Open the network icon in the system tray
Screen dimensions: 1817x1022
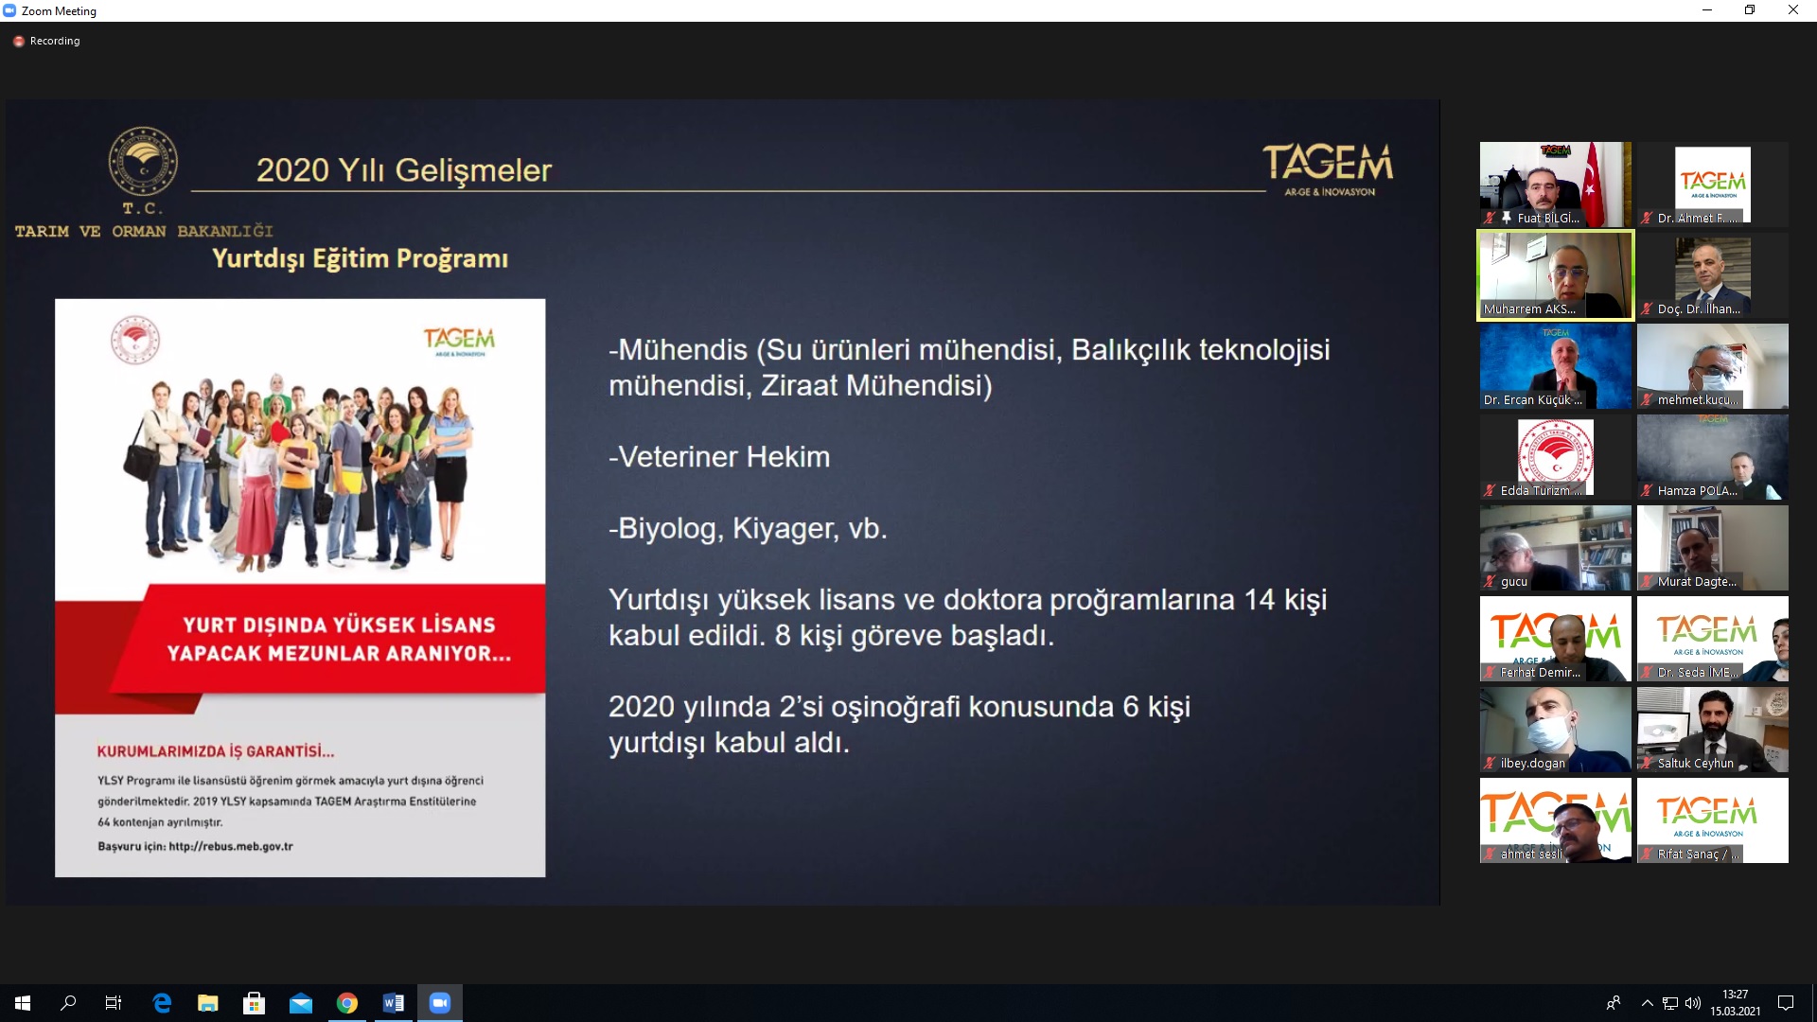click(x=1670, y=1003)
